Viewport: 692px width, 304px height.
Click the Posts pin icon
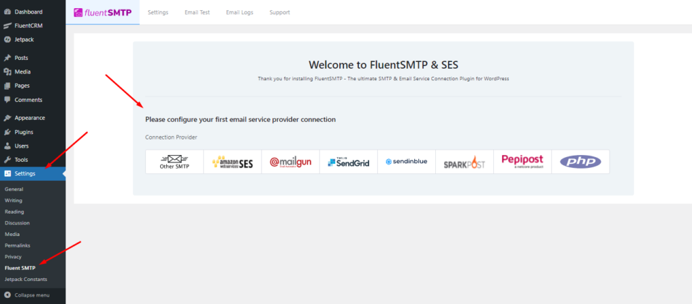click(7, 58)
